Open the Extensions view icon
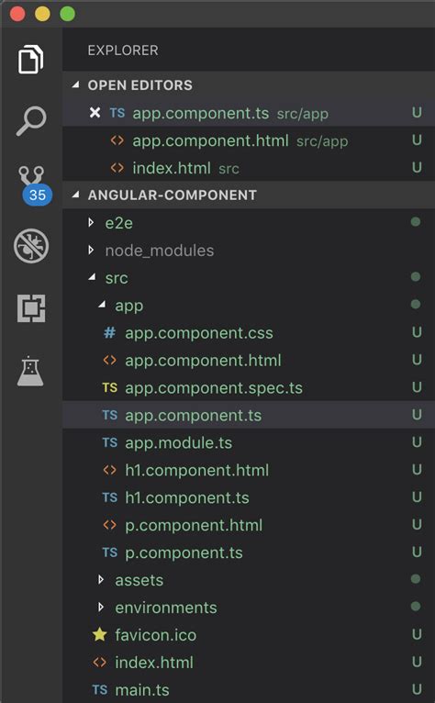The width and height of the screenshot is (435, 703). 31,308
